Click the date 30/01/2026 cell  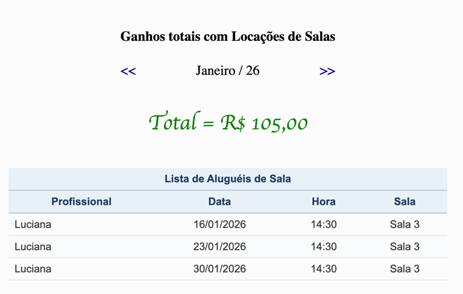(219, 269)
